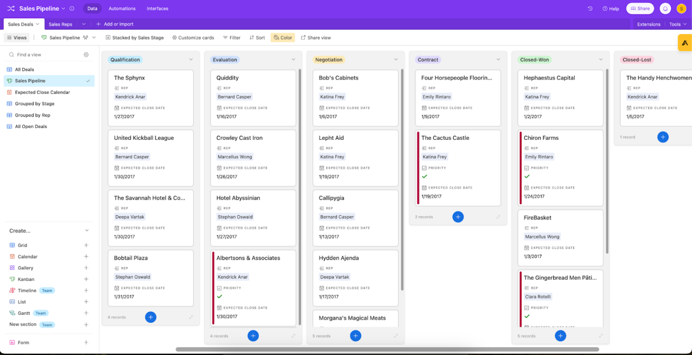Open the Filter panel
This screenshot has height=355, width=692.
click(232, 37)
